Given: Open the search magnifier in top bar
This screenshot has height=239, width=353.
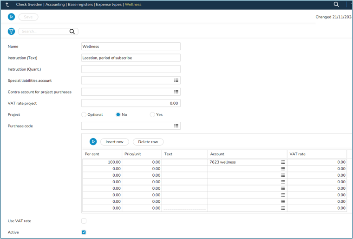Looking at the screenshot, I should [336, 5].
